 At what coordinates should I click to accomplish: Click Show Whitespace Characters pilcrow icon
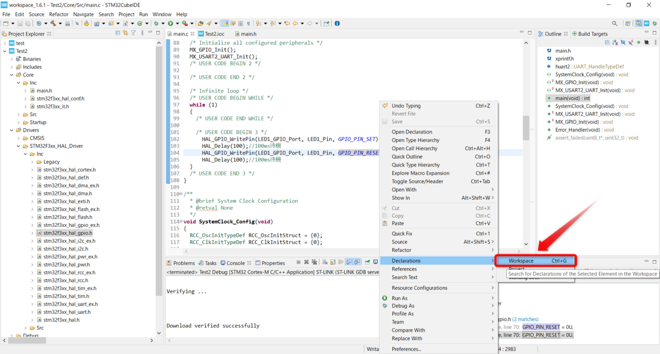(249, 23)
